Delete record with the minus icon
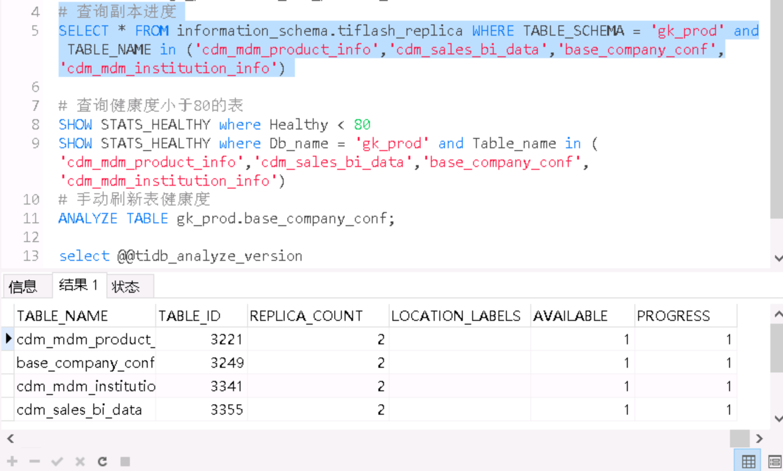This screenshot has width=783, height=471. (34, 462)
